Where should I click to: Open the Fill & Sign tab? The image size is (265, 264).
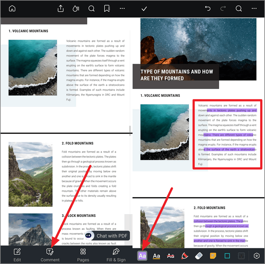(116, 255)
